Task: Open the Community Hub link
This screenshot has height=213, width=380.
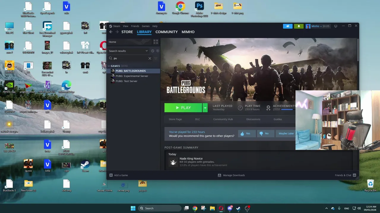Action: [x=223, y=119]
